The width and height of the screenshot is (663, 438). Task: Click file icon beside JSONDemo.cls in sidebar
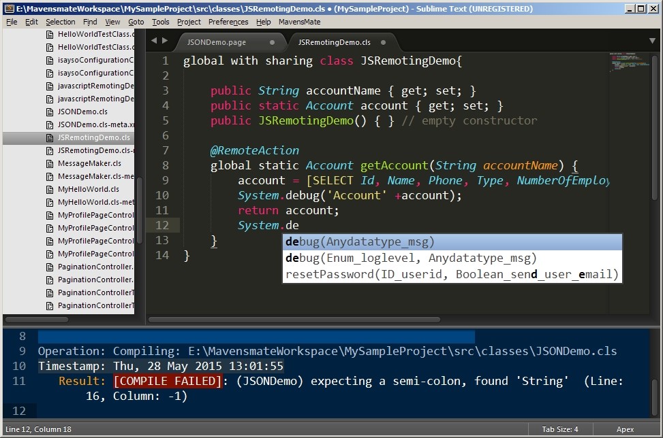(x=50, y=112)
